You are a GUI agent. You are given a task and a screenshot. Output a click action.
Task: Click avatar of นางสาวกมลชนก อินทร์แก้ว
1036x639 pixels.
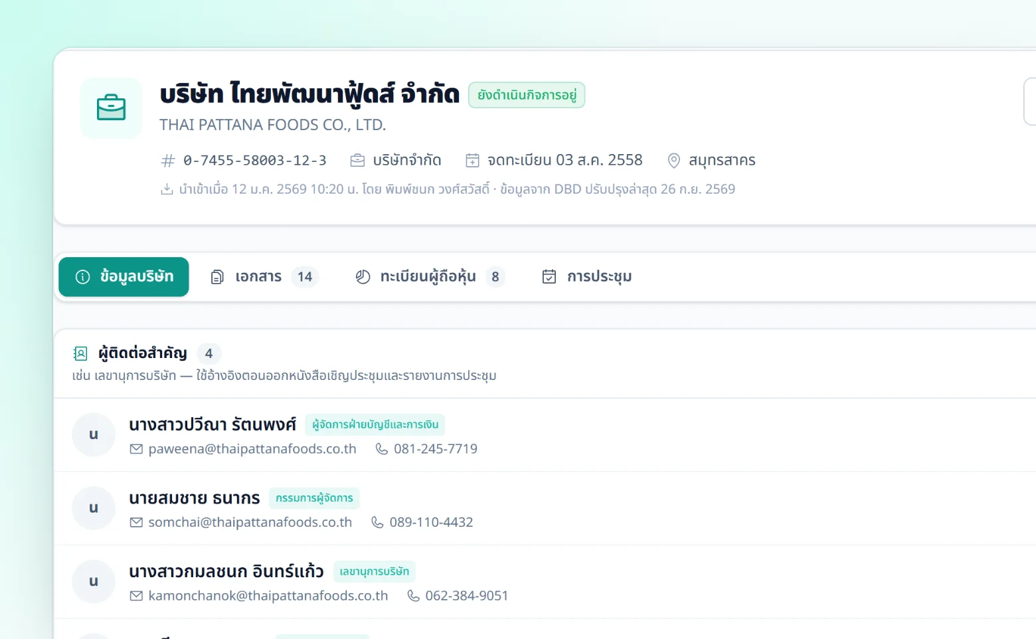coord(94,582)
